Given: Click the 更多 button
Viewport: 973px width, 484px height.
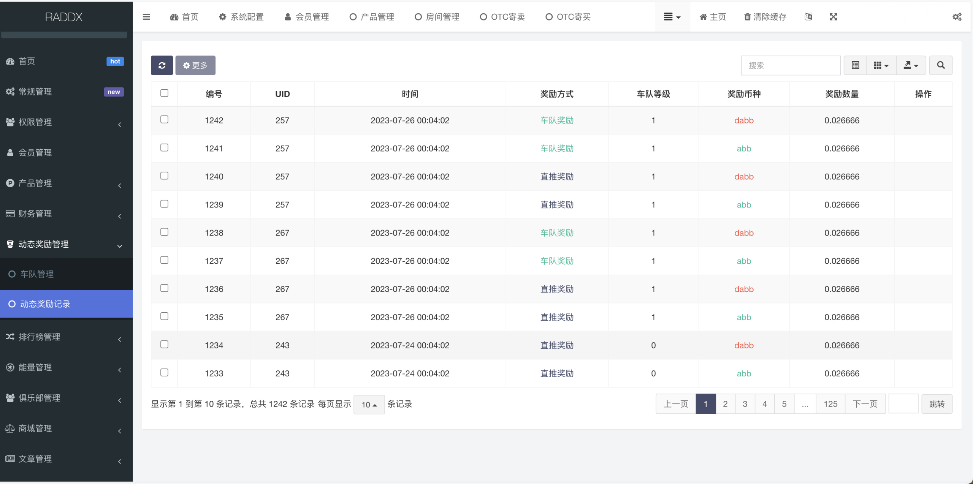Looking at the screenshot, I should tap(195, 65).
